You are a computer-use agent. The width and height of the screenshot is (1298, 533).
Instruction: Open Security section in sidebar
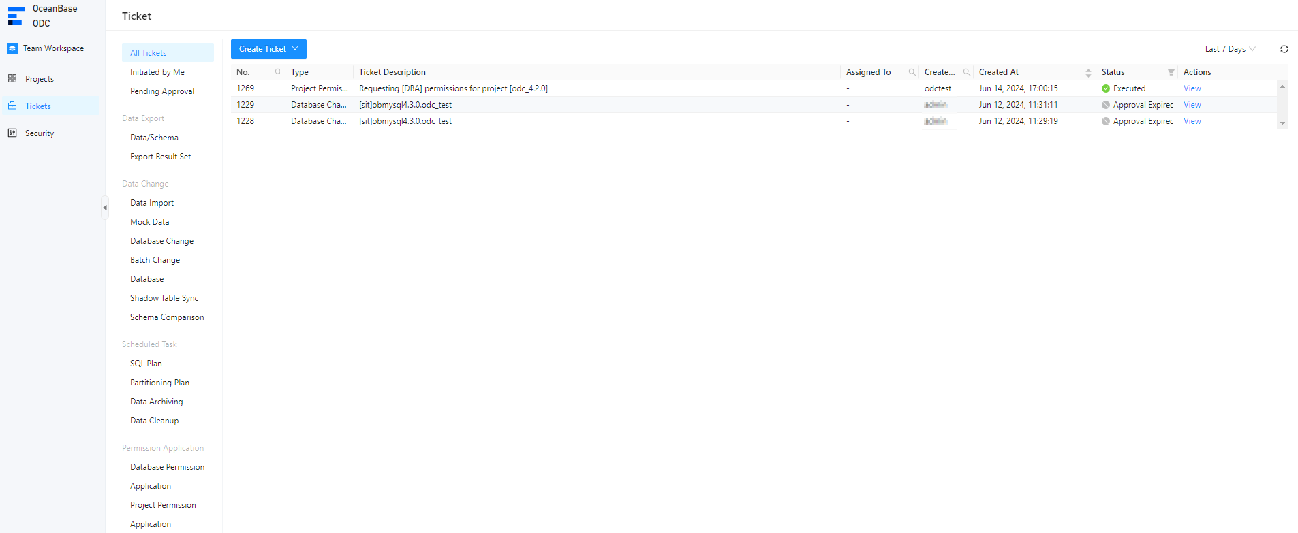[39, 133]
